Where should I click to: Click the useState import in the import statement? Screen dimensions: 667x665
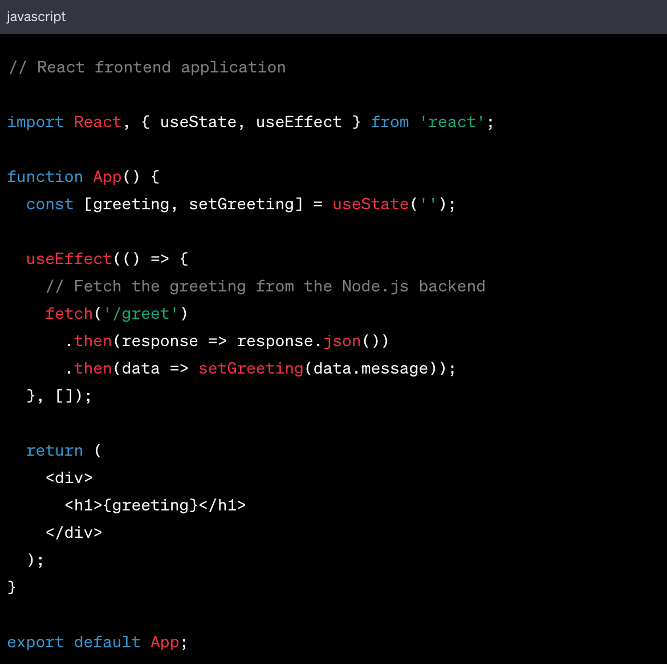198,121
